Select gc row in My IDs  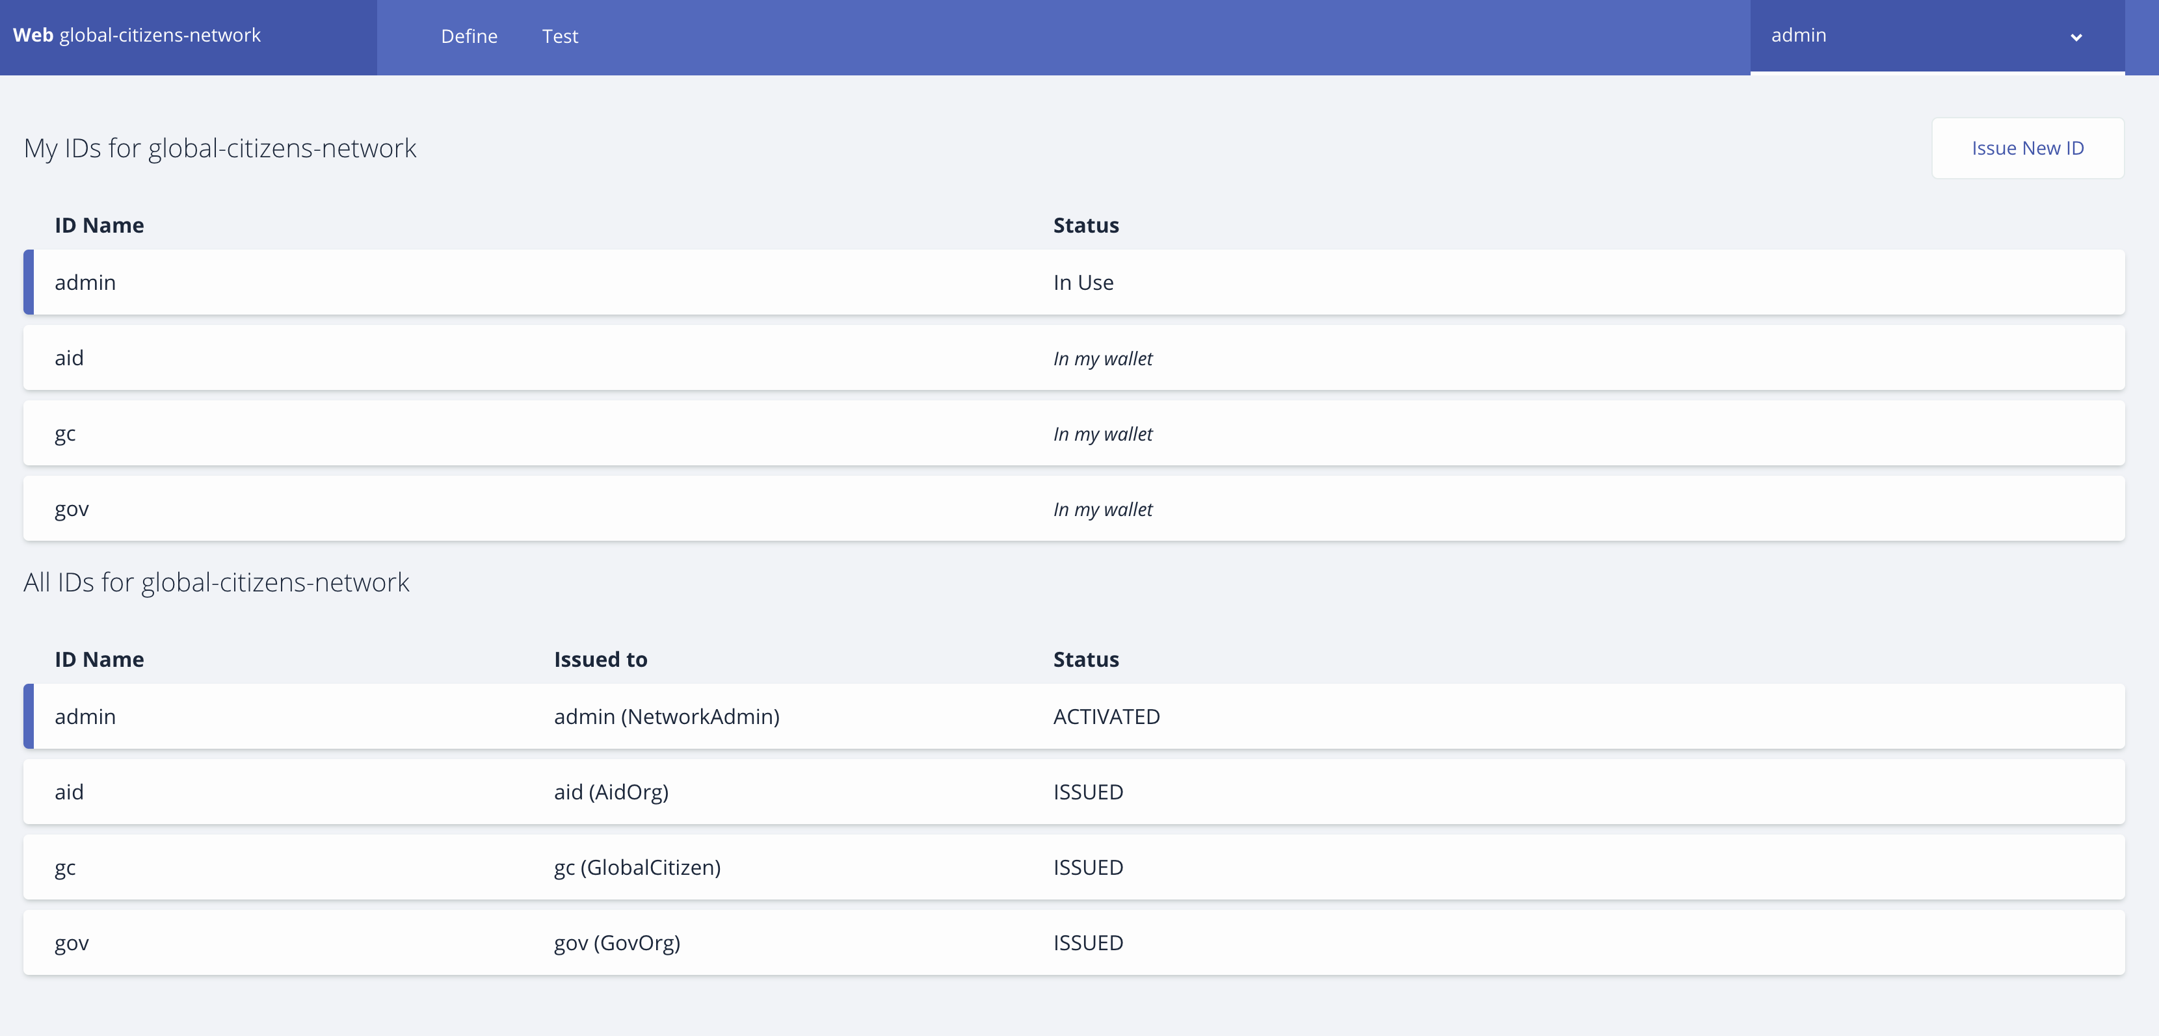[66, 433]
